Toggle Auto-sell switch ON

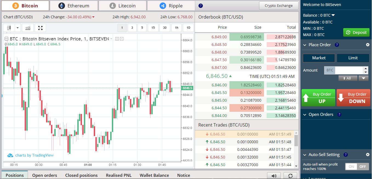(x=351, y=166)
